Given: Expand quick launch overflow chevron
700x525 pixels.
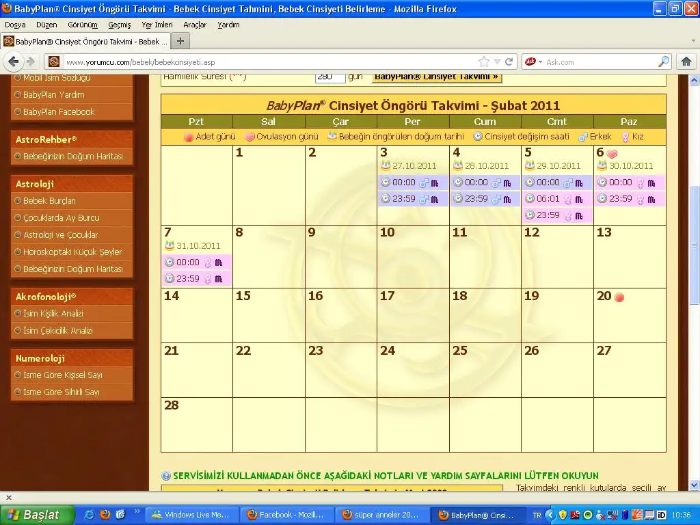Looking at the screenshot, I should pos(137,511).
